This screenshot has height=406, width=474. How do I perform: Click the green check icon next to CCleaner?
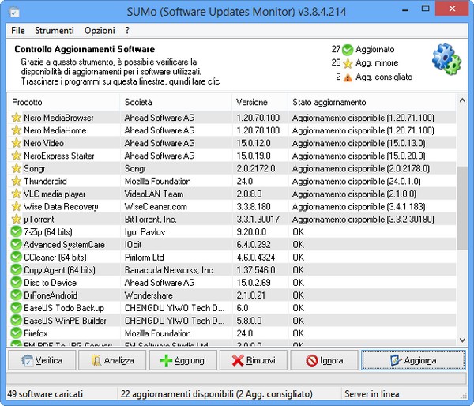tap(16, 257)
